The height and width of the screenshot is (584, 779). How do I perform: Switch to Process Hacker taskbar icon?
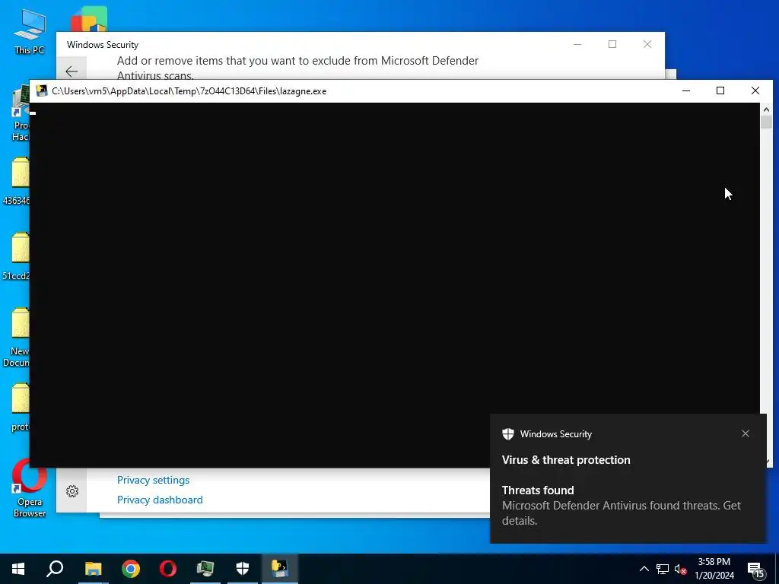point(205,569)
